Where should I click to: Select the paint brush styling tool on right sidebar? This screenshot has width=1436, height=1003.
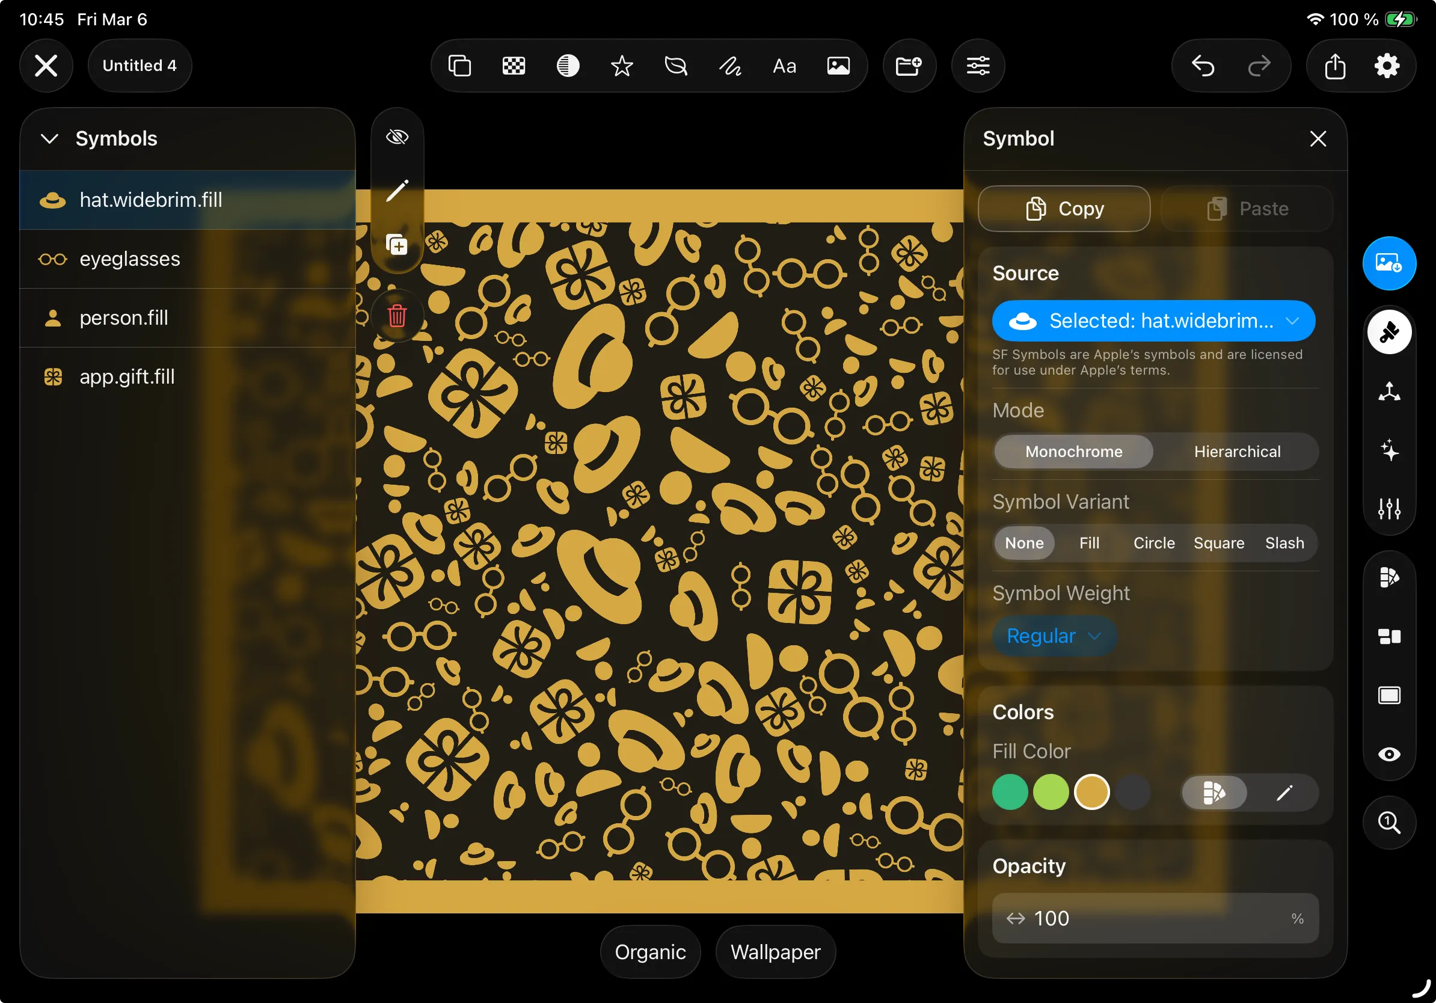[1388, 331]
